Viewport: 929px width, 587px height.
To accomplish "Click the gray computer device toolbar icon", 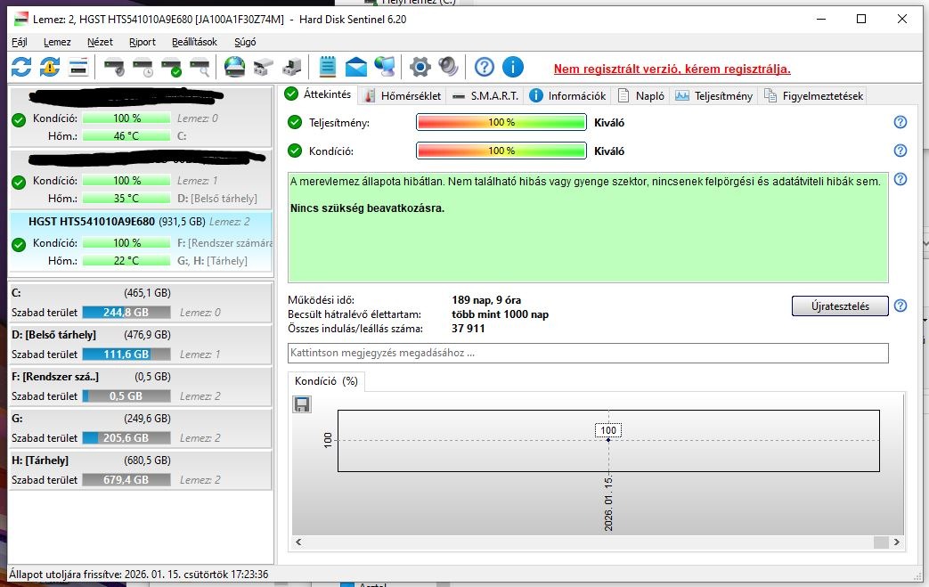I will [x=291, y=67].
